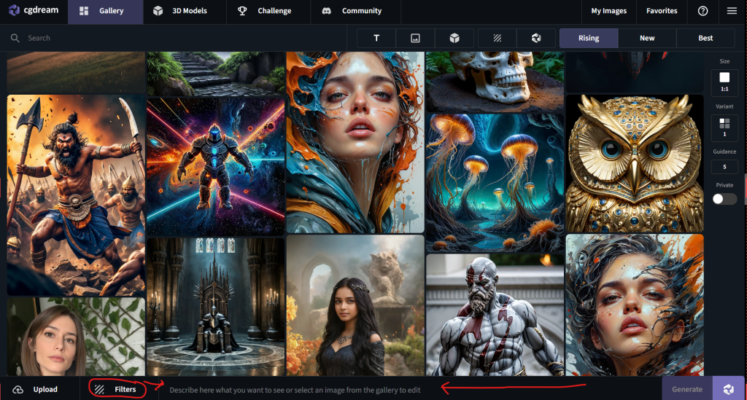Screen dimensions: 747x400
Task: Select the hatched filters icon in toolbar
Action: point(498,38)
